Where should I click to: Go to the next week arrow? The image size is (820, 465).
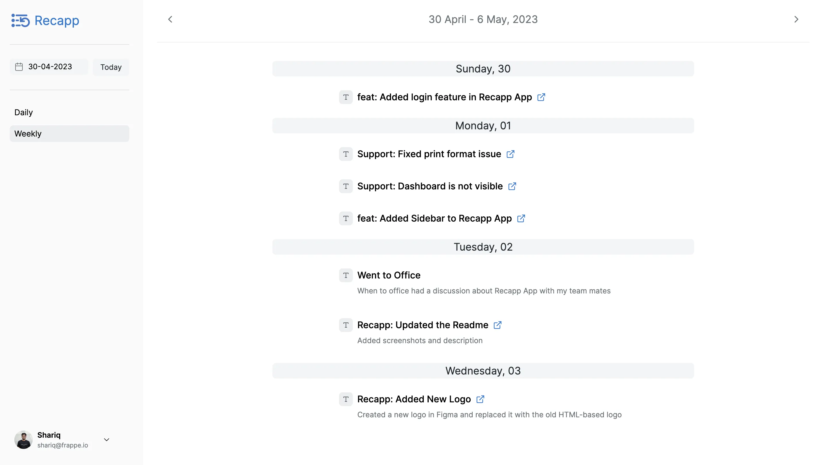click(796, 20)
